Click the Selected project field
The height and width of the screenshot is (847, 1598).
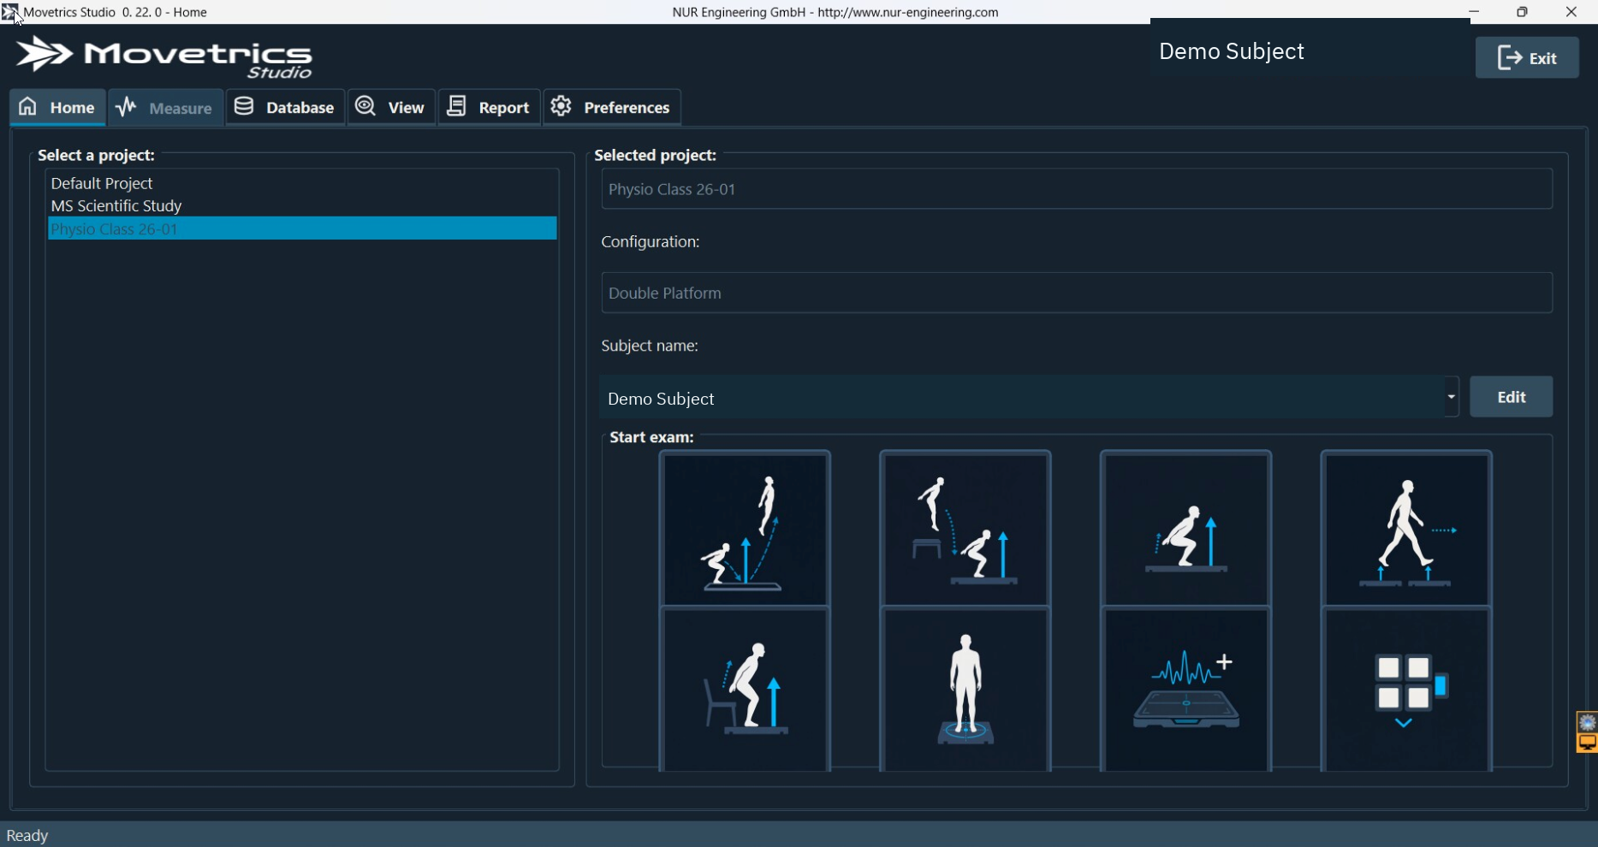(x=1077, y=189)
